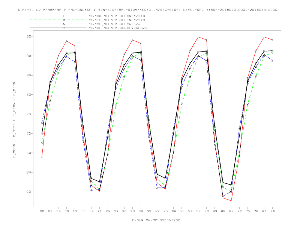Select the green dashed legend line sample
297x230 pixels.
click(58, 20)
